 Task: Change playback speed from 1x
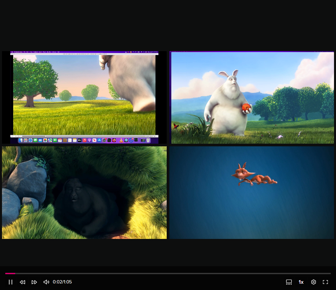pos(301,282)
